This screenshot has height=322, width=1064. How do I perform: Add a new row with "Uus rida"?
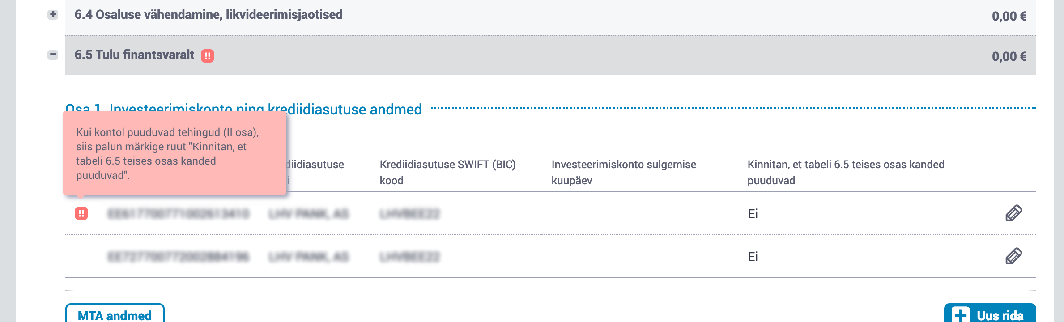[x=990, y=314]
